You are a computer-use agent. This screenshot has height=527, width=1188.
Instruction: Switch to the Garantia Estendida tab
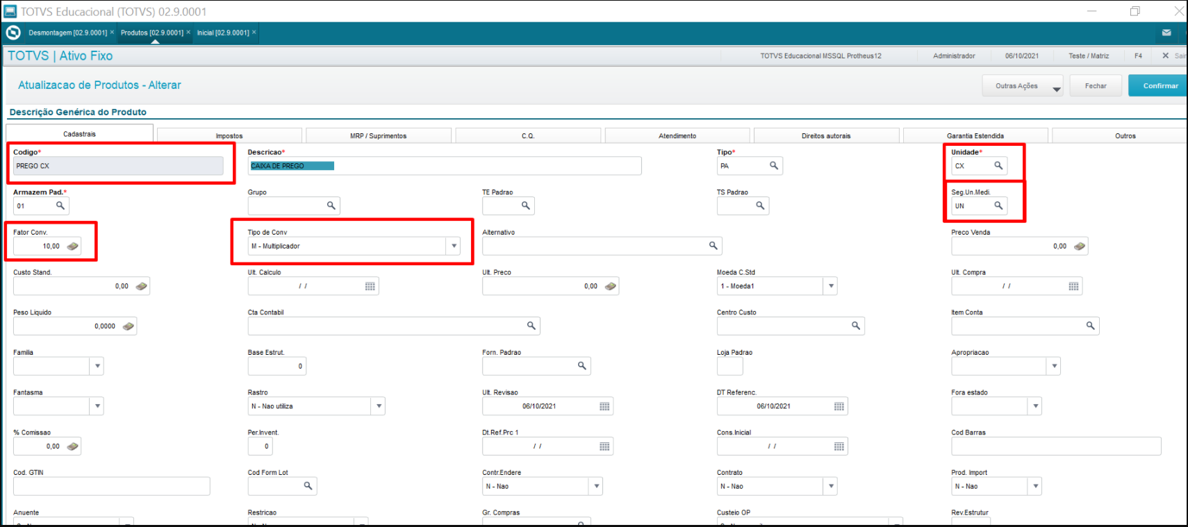click(x=975, y=135)
